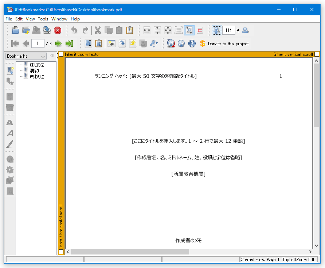Open the Help menu

(75, 19)
